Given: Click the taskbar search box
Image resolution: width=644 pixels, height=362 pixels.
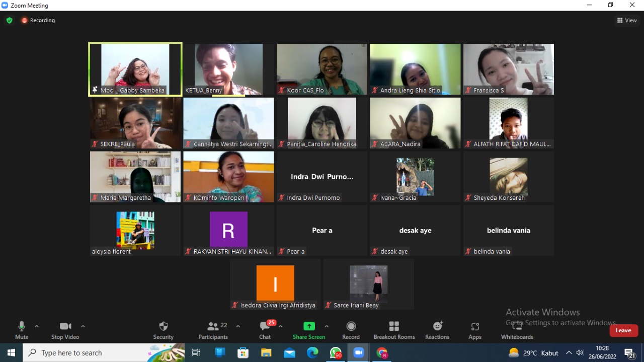Looking at the screenshot, I should (104, 352).
